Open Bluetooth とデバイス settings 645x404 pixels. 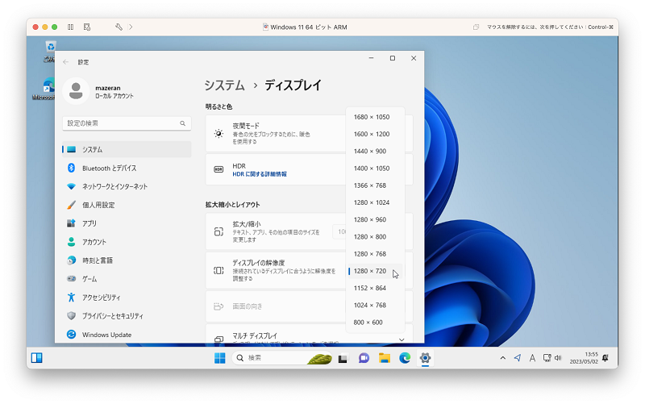[127, 168]
